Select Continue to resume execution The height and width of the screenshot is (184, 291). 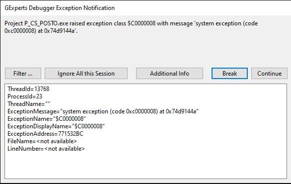tap(269, 74)
